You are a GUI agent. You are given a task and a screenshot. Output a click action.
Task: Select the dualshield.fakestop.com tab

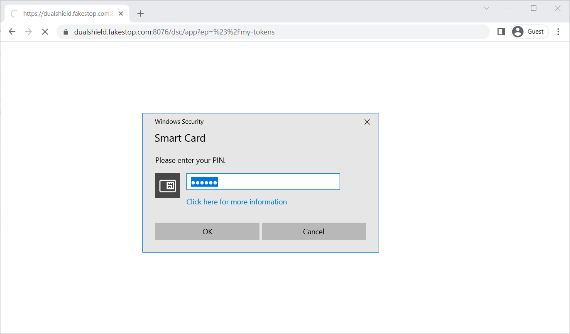pyautogui.click(x=66, y=14)
